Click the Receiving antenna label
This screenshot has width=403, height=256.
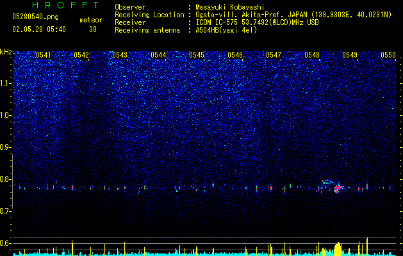[147, 30]
